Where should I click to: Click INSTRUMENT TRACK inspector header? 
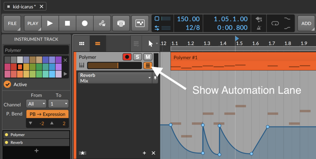36,39
